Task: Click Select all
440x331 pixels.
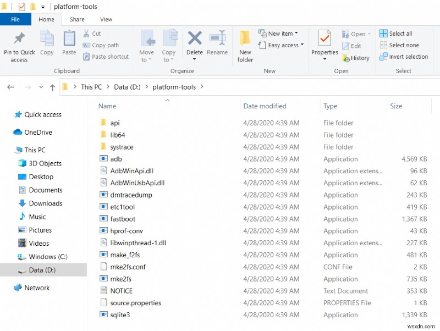Action: [x=396, y=34]
